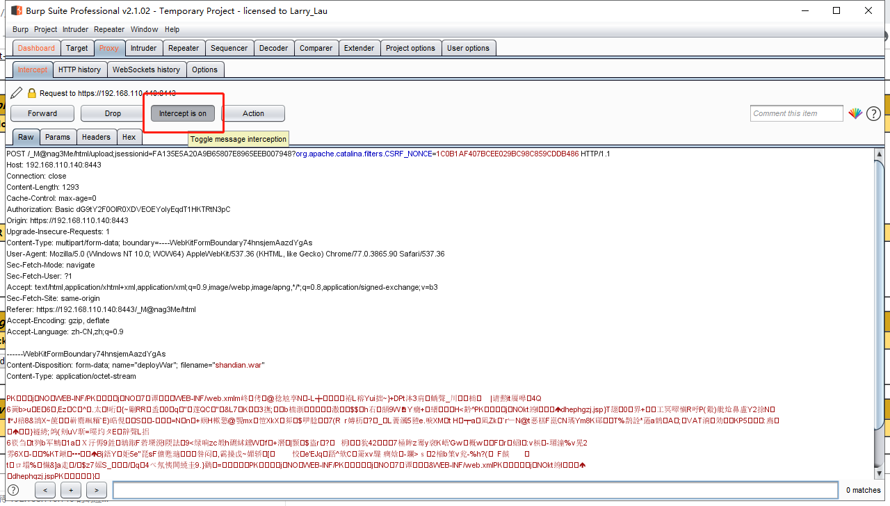The height and width of the screenshot is (506, 890).
Task: Select the Raw request view tab
Action: [x=26, y=137]
